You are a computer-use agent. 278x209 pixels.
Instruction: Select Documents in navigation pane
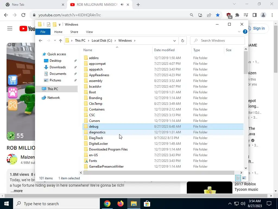[x=58, y=74]
